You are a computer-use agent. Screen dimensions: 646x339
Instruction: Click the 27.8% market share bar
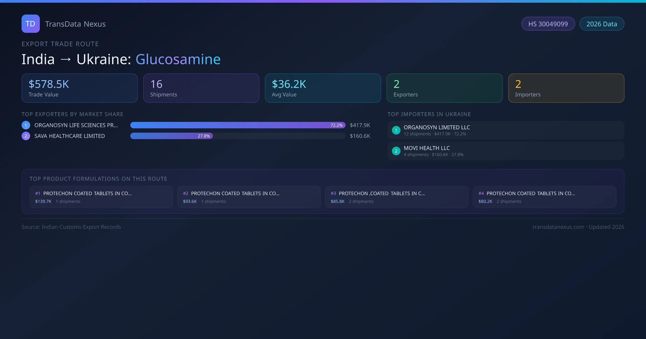(x=171, y=136)
